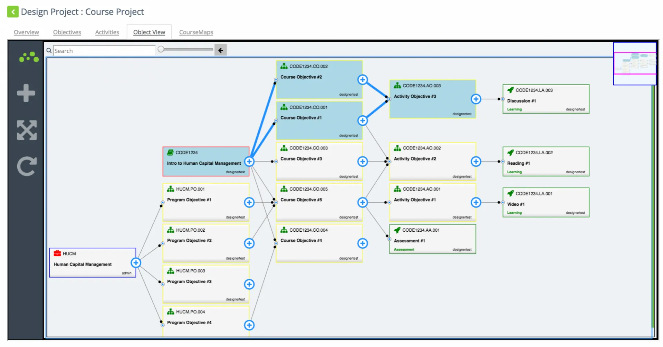Select the Assessment #1 title

click(x=409, y=241)
